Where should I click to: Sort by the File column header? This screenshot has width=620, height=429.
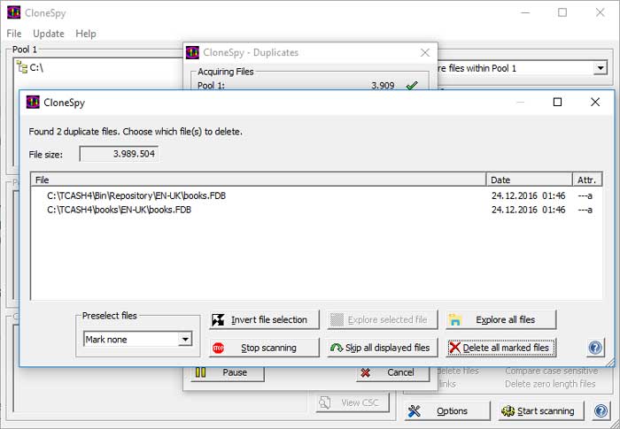[x=259, y=180]
